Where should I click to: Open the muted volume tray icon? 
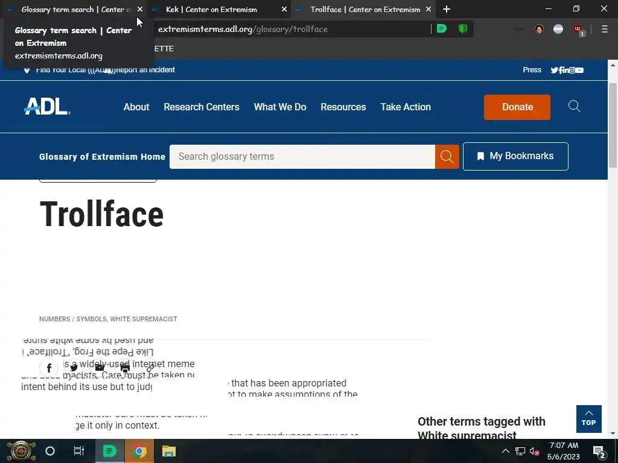tap(535, 451)
